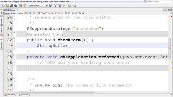Image resolution: width=173 pixels, height=97 pixels.
Task: Click the Comment icon in editor toolbar
Action: [x=80, y=13]
